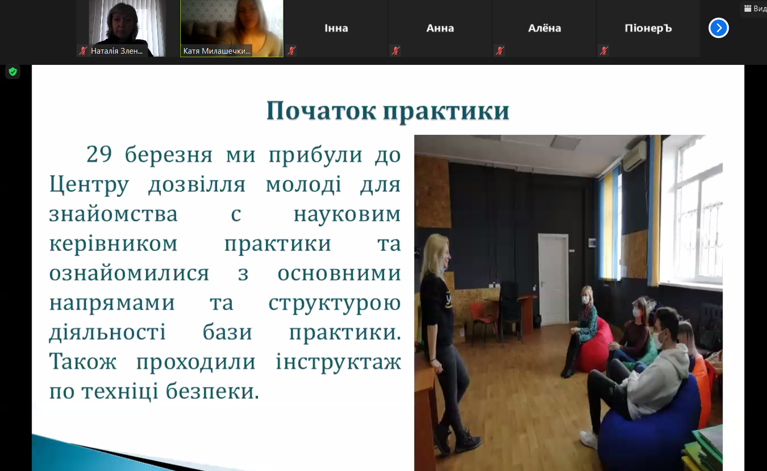Screen dimensions: 767x471
Task: Select the ПіонерЪ participant tile
Action: (648, 28)
